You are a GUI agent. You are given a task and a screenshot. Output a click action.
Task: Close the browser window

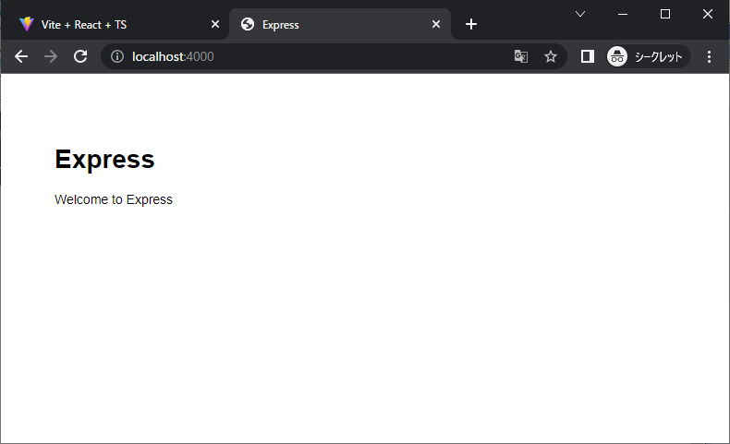(x=708, y=14)
